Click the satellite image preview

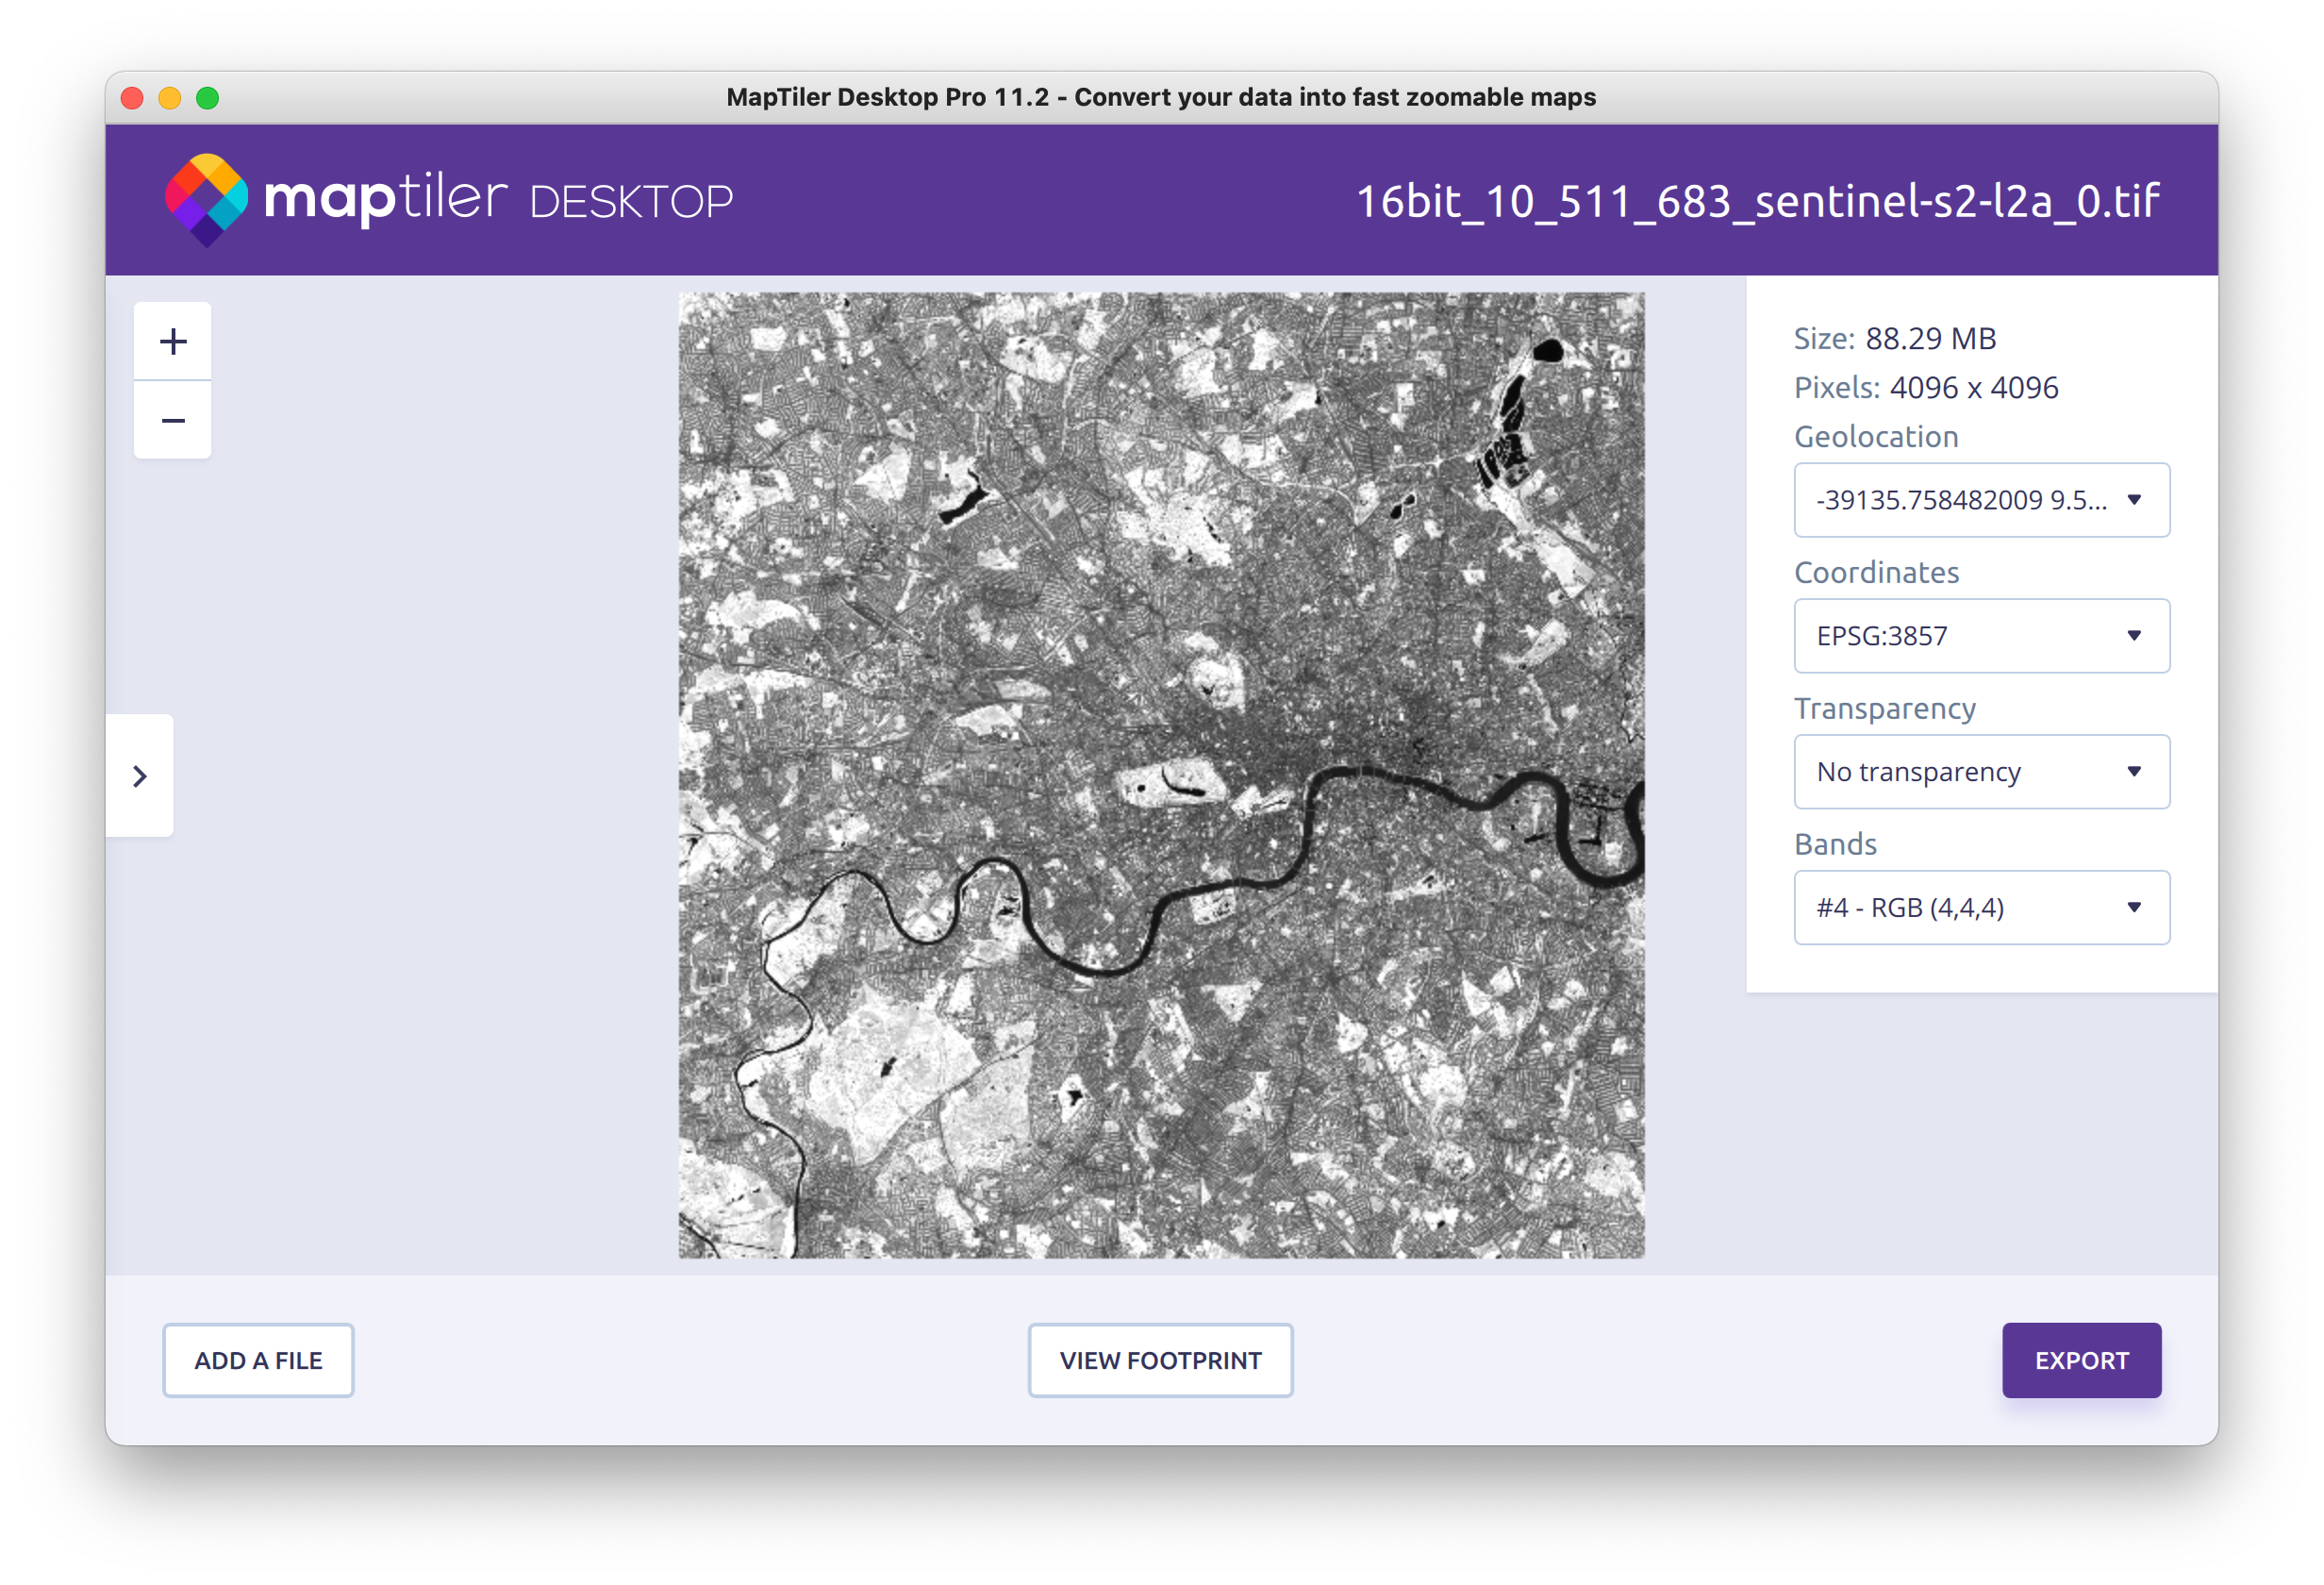click(x=1161, y=775)
